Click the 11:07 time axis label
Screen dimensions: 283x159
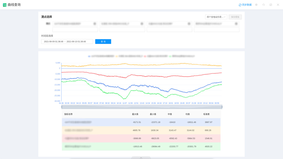[125, 103]
